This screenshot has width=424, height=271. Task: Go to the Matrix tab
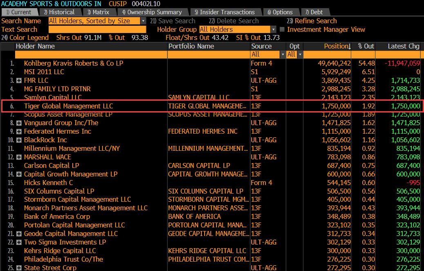click(x=98, y=12)
